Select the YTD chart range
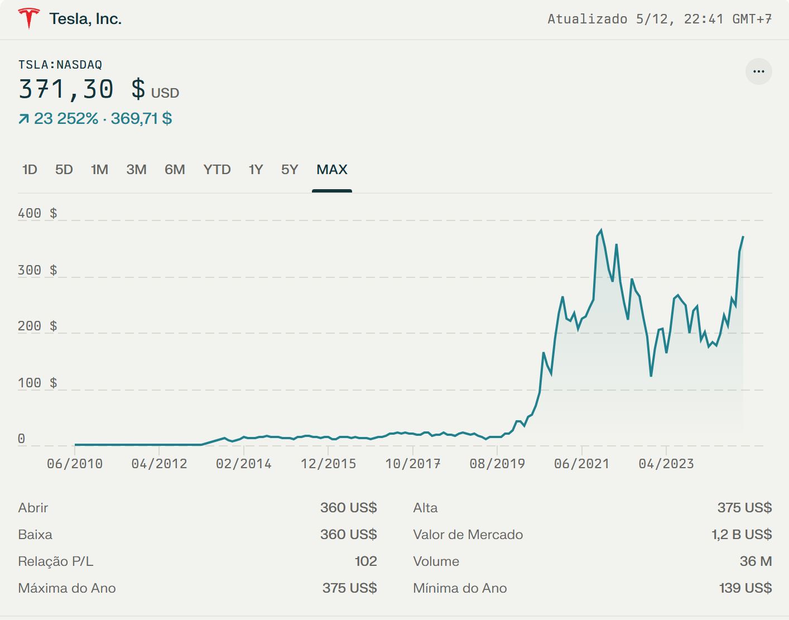789x620 pixels. pos(217,170)
